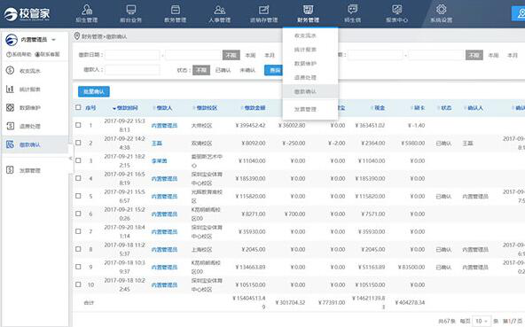
Task: Open 前台业务 monitor icon in top bar
Action: click(131, 10)
